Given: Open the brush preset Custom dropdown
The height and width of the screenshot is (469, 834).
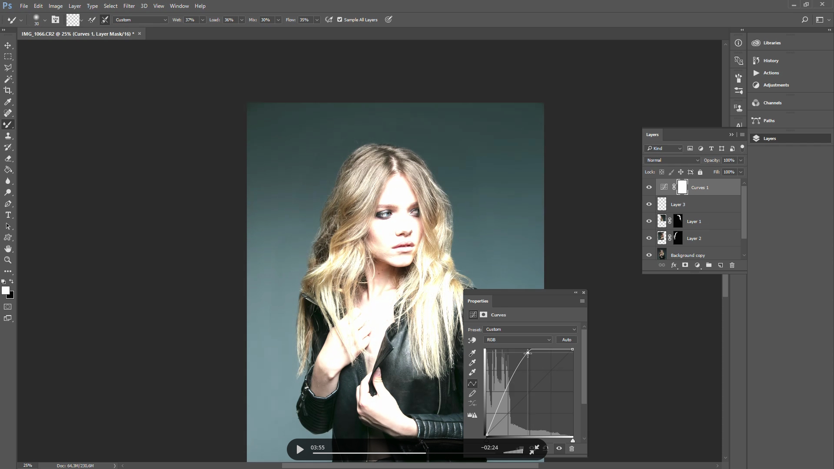Looking at the screenshot, I should tap(140, 20).
